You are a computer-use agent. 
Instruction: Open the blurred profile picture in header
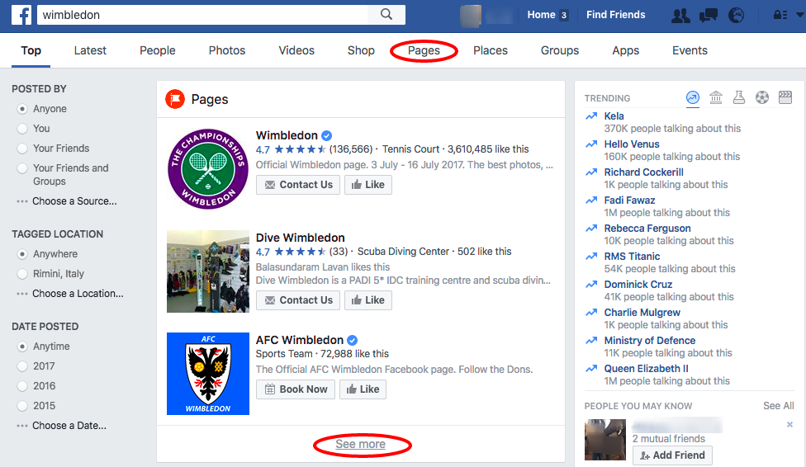tap(471, 16)
